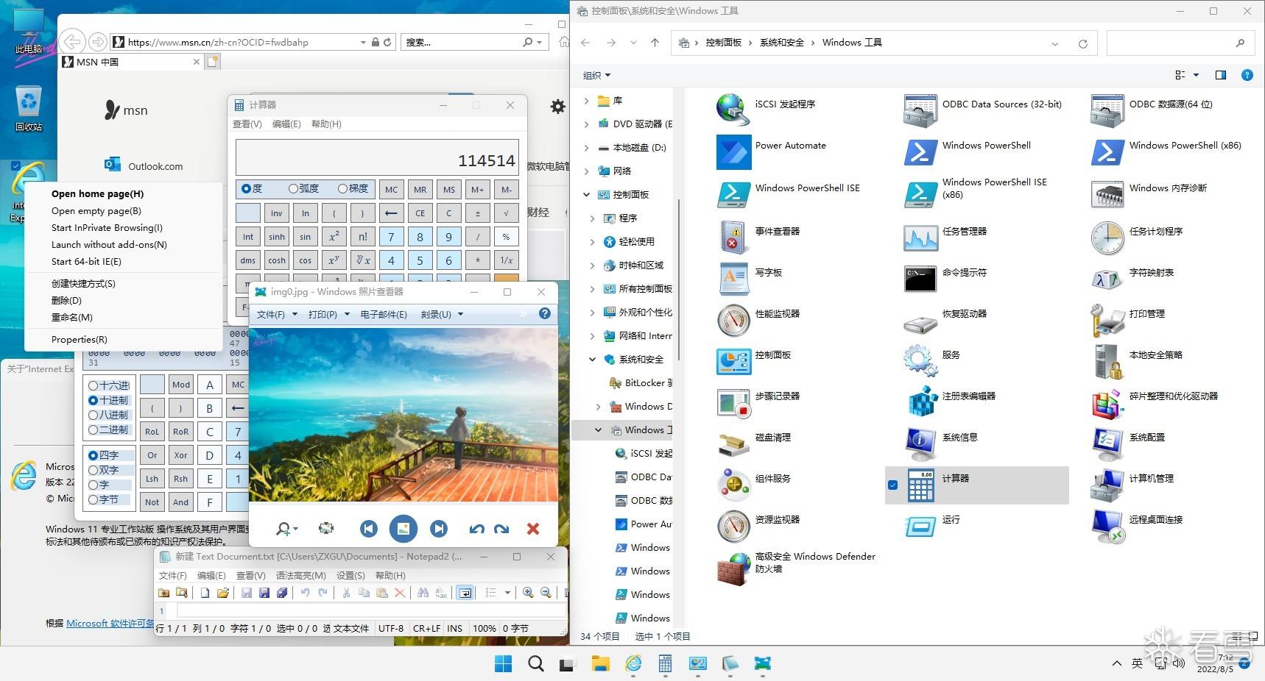Viewport: 1265px width, 681px height.
Task: Click previous image in Photo Viewer
Action: coord(369,528)
